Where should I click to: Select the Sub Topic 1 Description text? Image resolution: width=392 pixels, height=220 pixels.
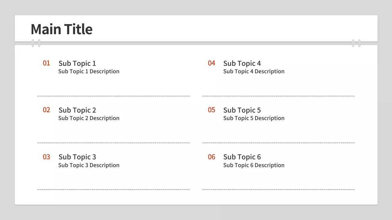[x=89, y=71]
